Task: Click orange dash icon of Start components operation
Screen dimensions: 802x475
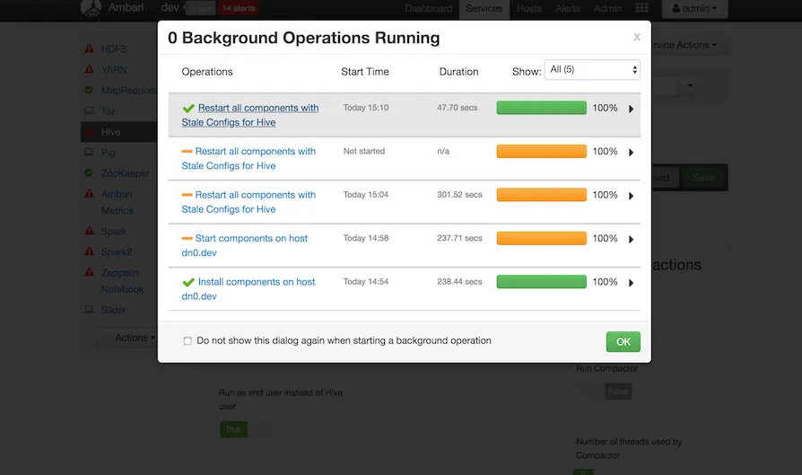Action: 187,239
